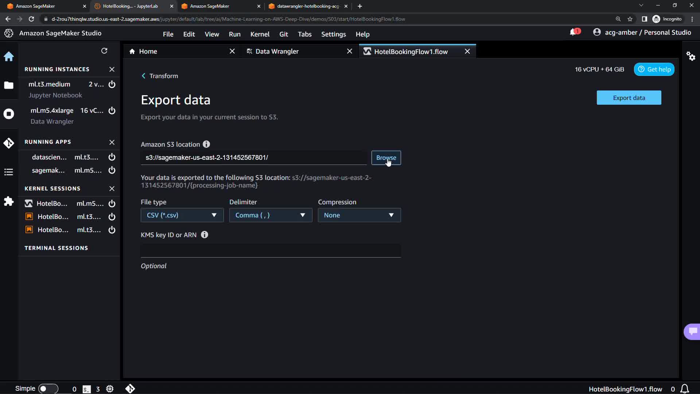Click the KMS key ID input field
This screenshot has width=700, height=394.
[x=271, y=251]
